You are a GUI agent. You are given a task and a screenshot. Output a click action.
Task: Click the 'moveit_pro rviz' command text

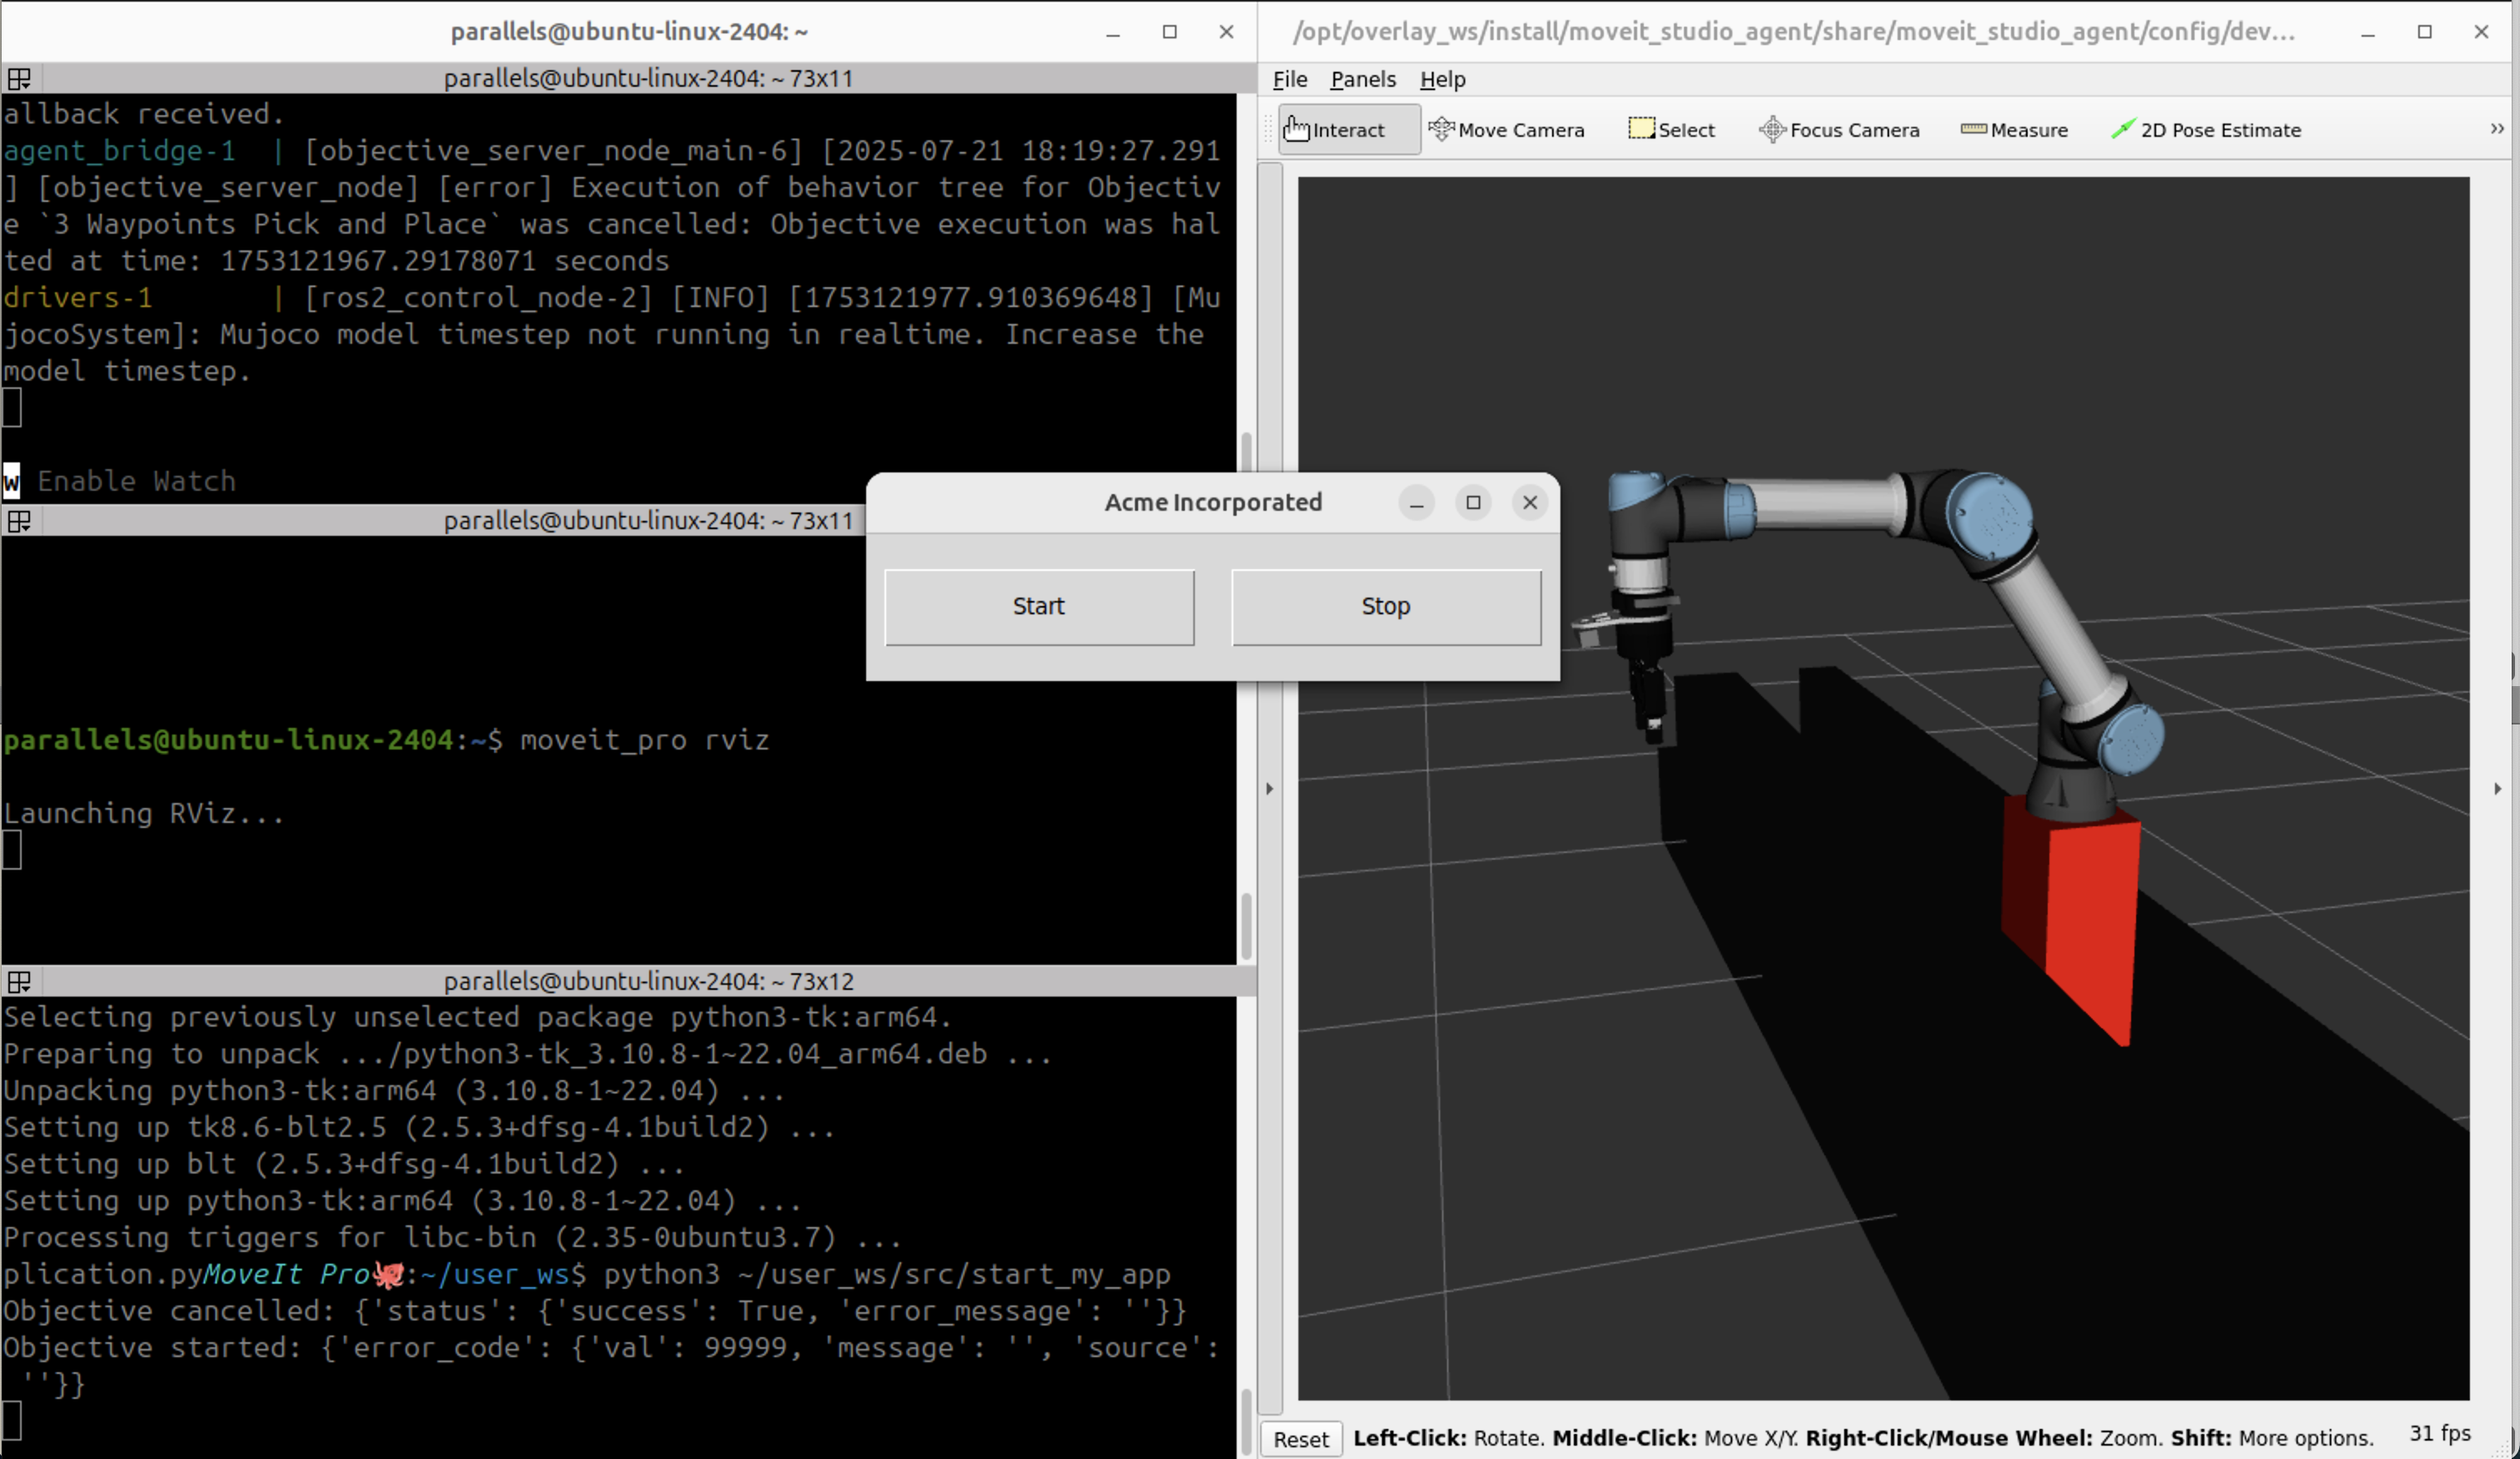[645, 740]
